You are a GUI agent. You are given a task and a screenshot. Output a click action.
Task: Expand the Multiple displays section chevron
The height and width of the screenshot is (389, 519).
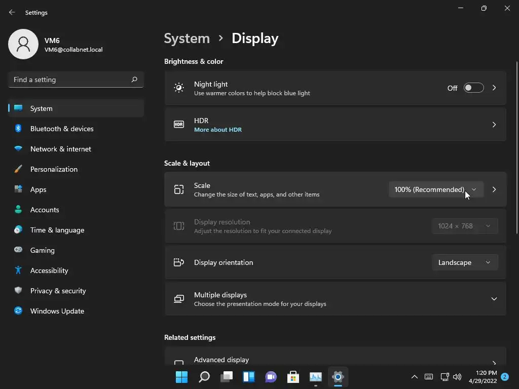(x=494, y=299)
